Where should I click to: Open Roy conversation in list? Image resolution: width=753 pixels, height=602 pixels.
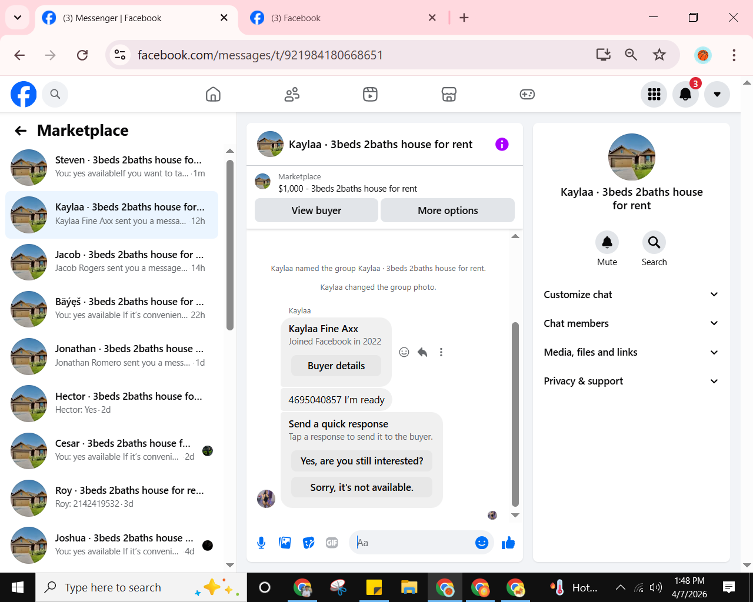pos(112,497)
